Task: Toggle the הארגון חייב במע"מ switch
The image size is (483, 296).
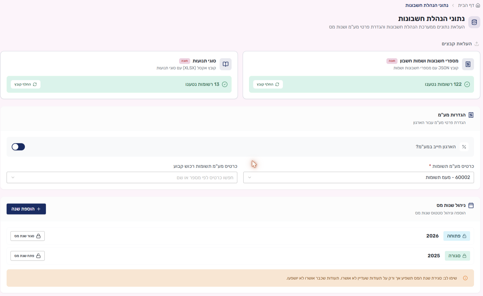Action: click(18, 147)
